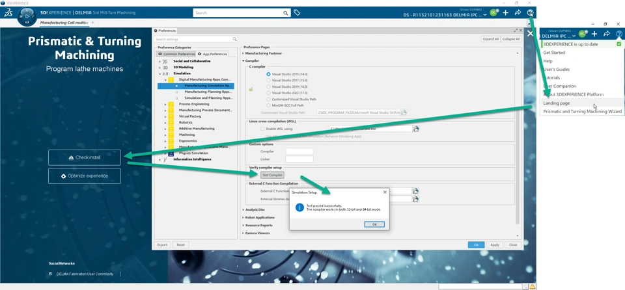Open the 3DEXPERIENCE compass
The width and height of the screenshot is (625, 290).
click(27, 17)
